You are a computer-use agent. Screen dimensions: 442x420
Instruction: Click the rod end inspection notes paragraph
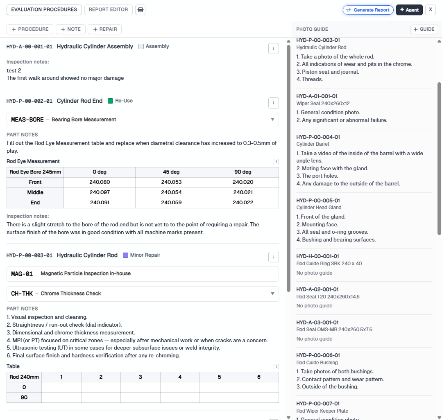coord(133,228)
